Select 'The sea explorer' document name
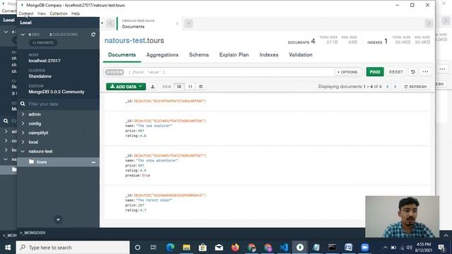452x254 pixels. tap(154, 126)
